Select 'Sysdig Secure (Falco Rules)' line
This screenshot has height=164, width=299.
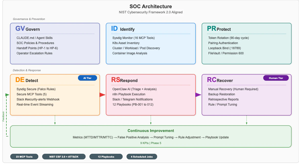tap(36, 89)
